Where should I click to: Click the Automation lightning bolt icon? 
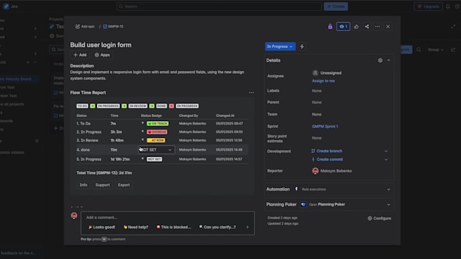pyautogui.click(x=296, y=189)
